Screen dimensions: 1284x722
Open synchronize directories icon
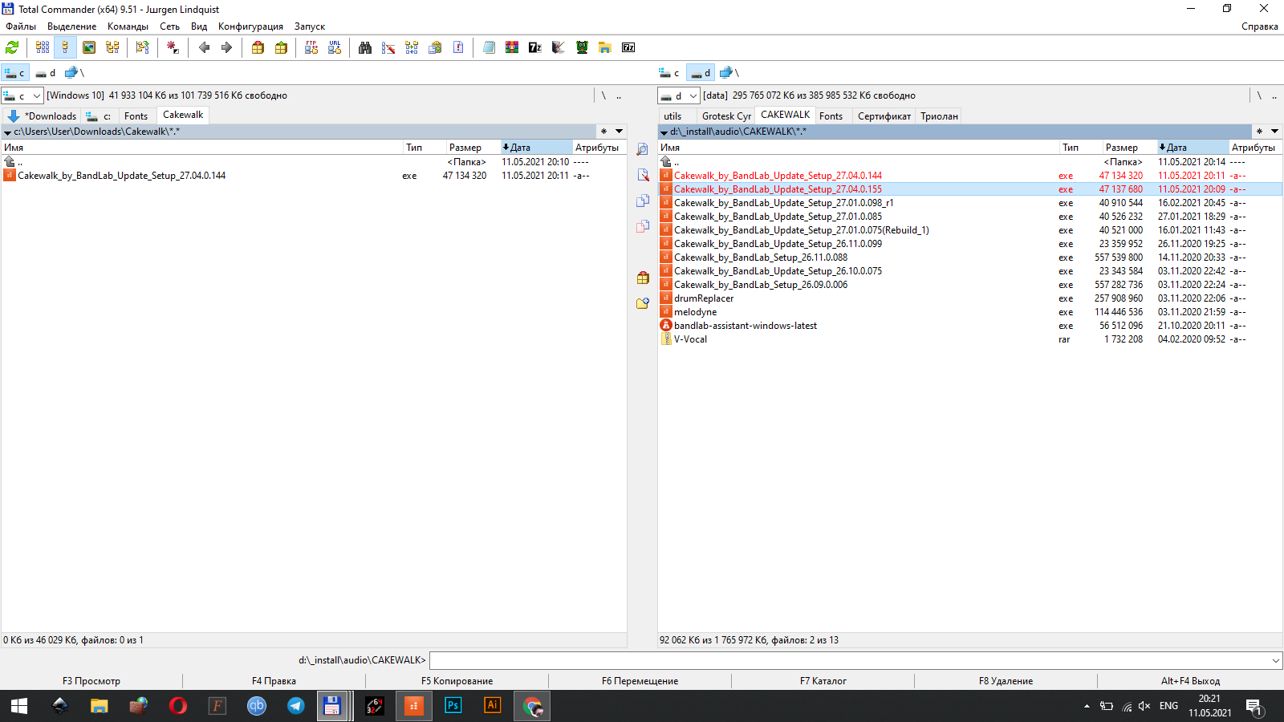(412, 47)
